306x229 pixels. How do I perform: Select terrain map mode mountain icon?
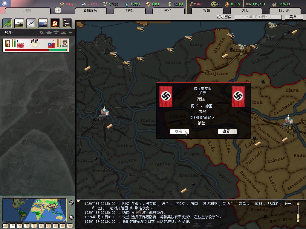coord(5,226)
